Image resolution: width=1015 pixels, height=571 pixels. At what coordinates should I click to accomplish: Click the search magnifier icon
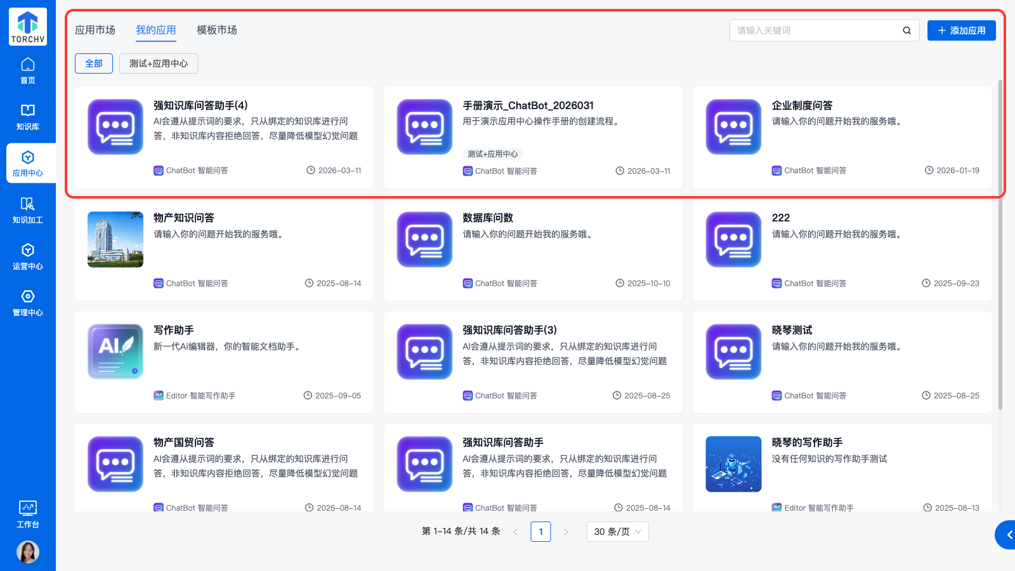pos(907,30)
